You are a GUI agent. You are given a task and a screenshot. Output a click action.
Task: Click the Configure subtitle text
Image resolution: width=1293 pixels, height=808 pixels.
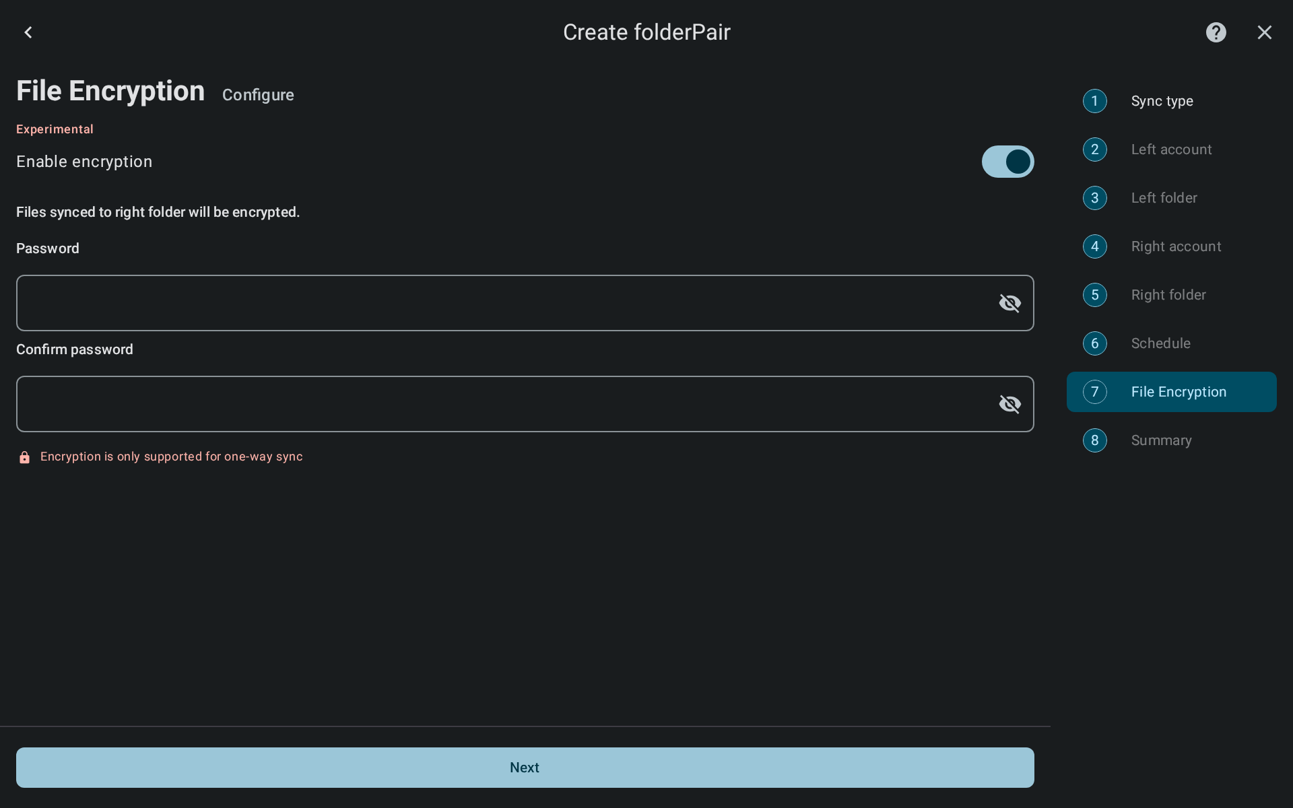coord(258,95)
